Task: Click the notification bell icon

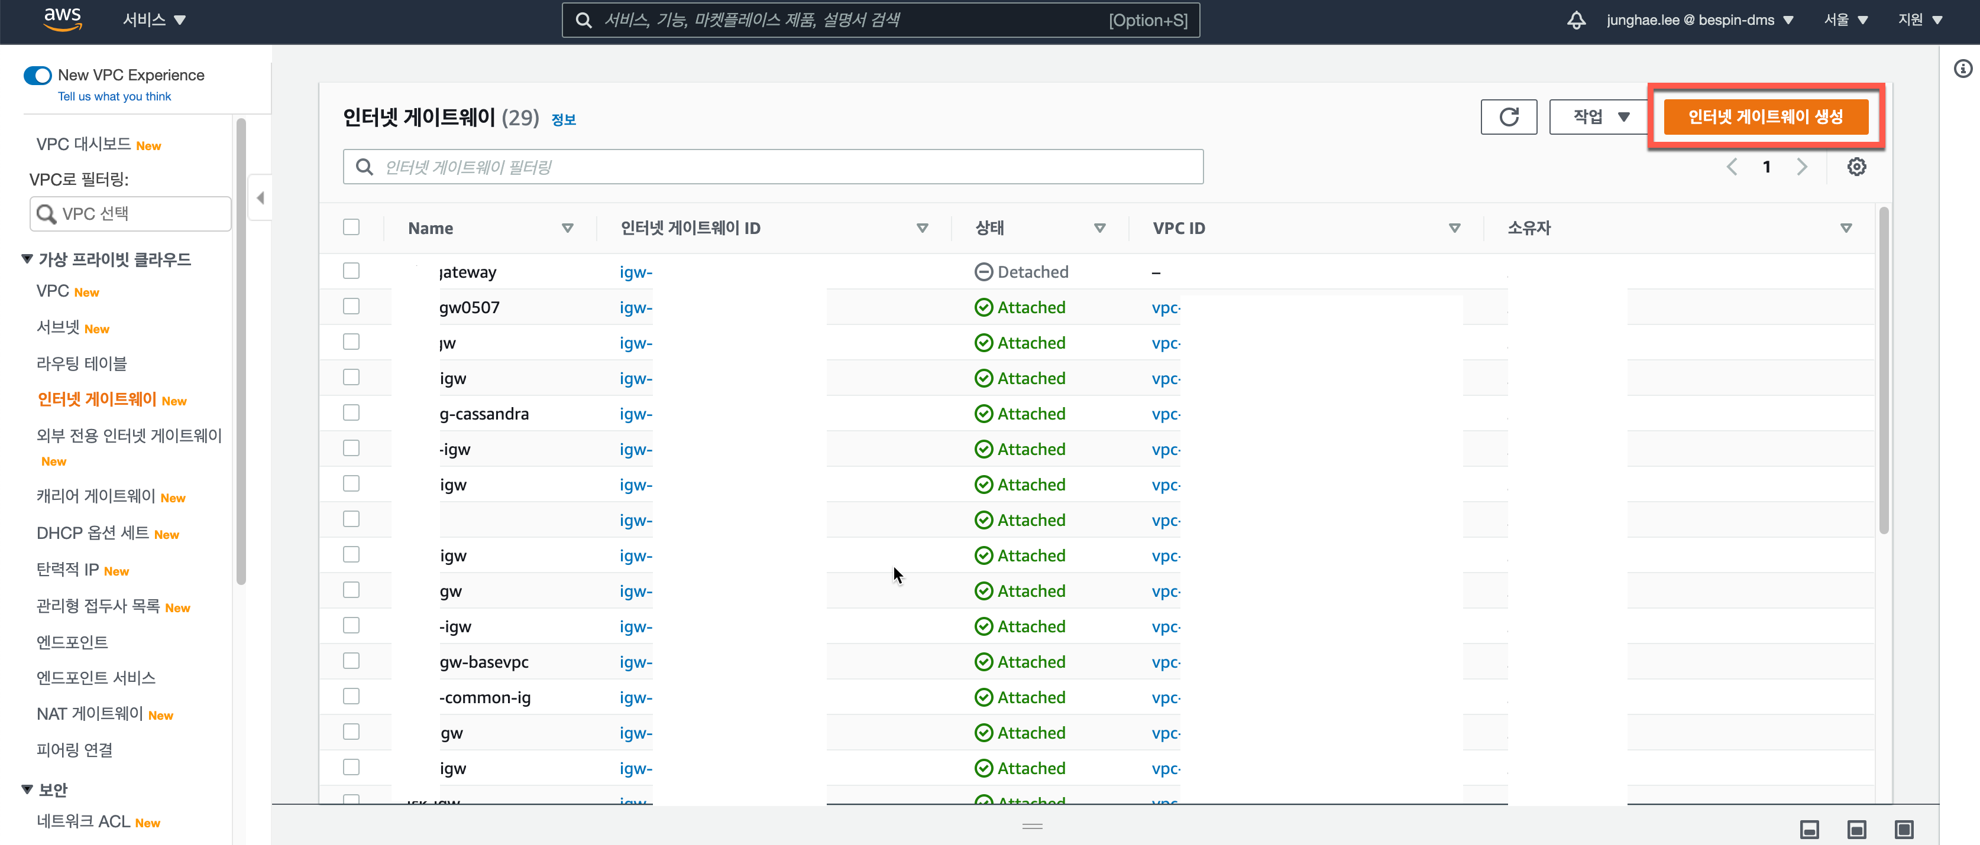Action: (1575, 20)
